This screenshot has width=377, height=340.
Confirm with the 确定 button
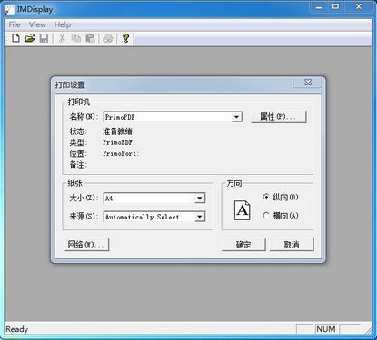[x=243, y=245]
